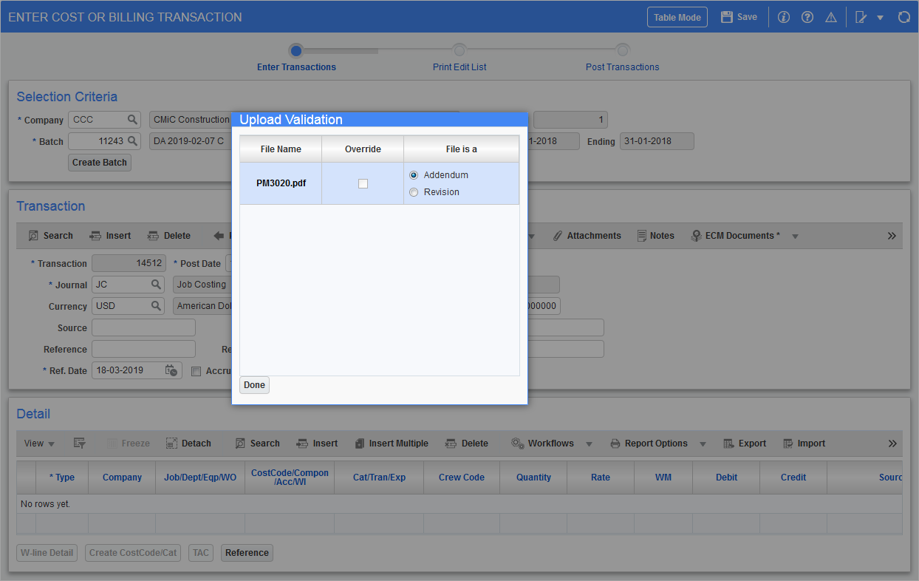Screen dimensions: 919x581
Task: Toggle Override checkbox for PM3020.pdf
Action: pos(363,183)
